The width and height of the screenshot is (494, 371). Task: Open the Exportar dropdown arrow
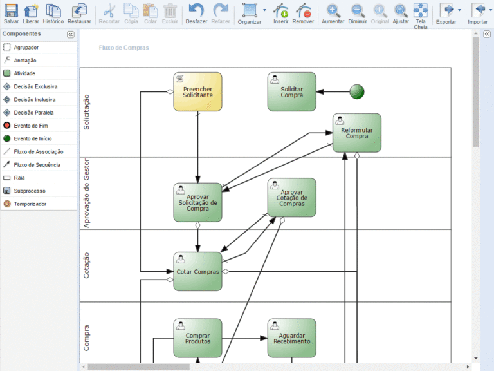pyautogui.click(x=459, y=10)
